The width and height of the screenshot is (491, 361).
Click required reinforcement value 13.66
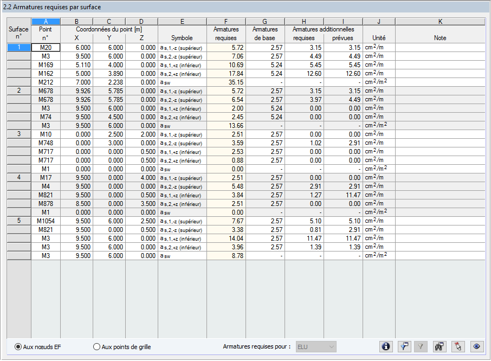(226, 126)
